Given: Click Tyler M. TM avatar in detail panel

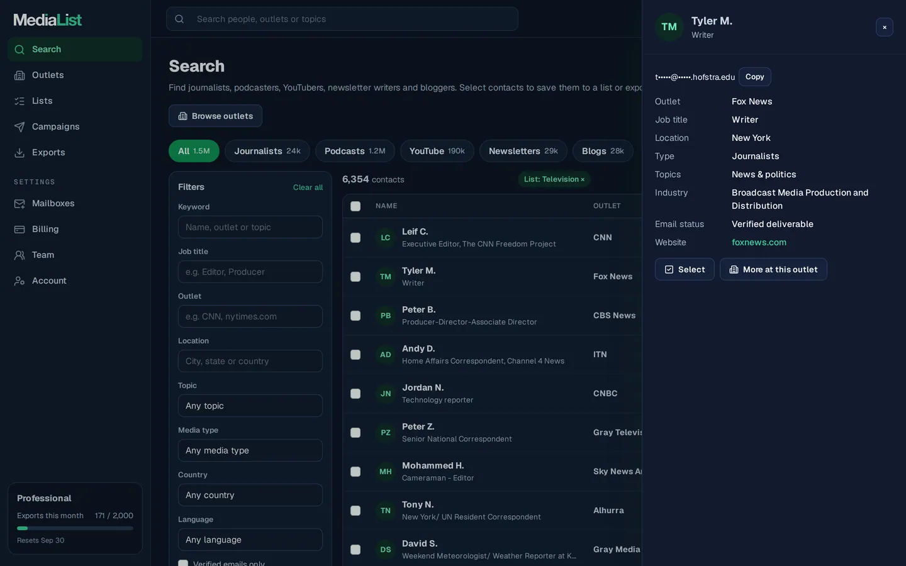Looking at the screenshot, I should pyautogui.click(x=669, y=27).
